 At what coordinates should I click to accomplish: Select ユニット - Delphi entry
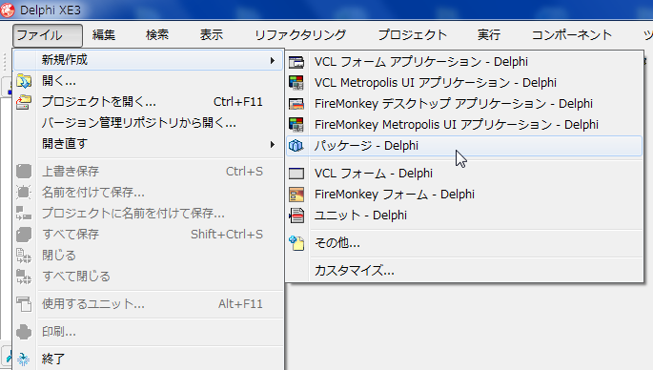[464, 216]
